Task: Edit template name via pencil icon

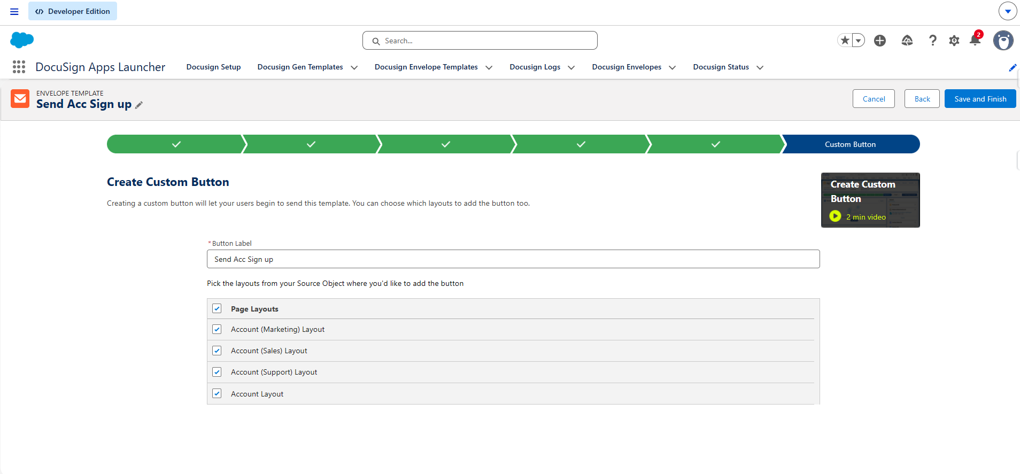Action: click(139, 105)
